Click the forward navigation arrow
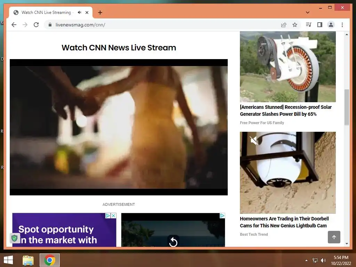356x267 pixels. point(25,25)
